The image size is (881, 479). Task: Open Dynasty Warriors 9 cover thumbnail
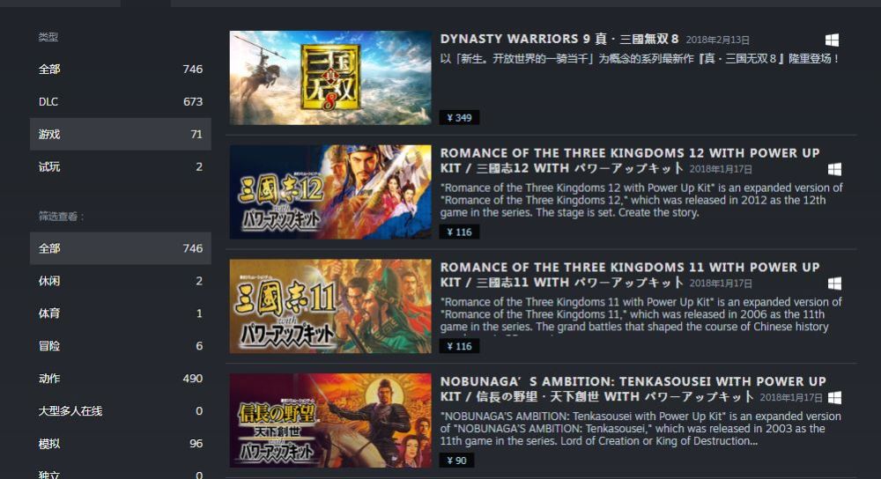[330, 77]
